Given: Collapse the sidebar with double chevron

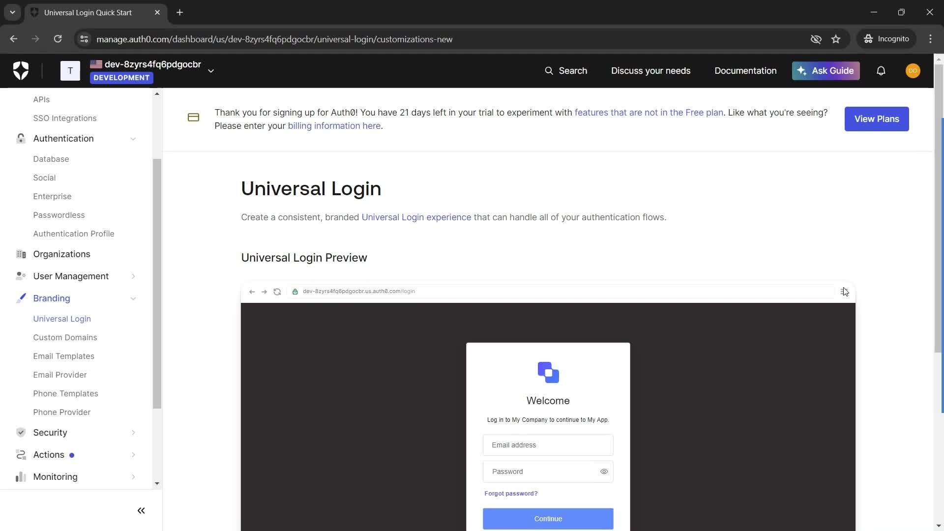Looking at the screenshot, I should click(141, 511).
